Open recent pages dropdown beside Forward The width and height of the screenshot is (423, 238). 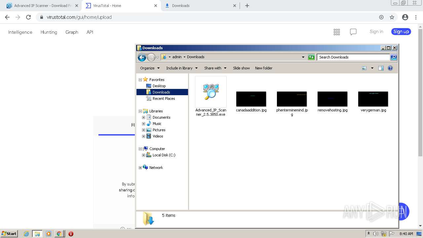[158, 57]
